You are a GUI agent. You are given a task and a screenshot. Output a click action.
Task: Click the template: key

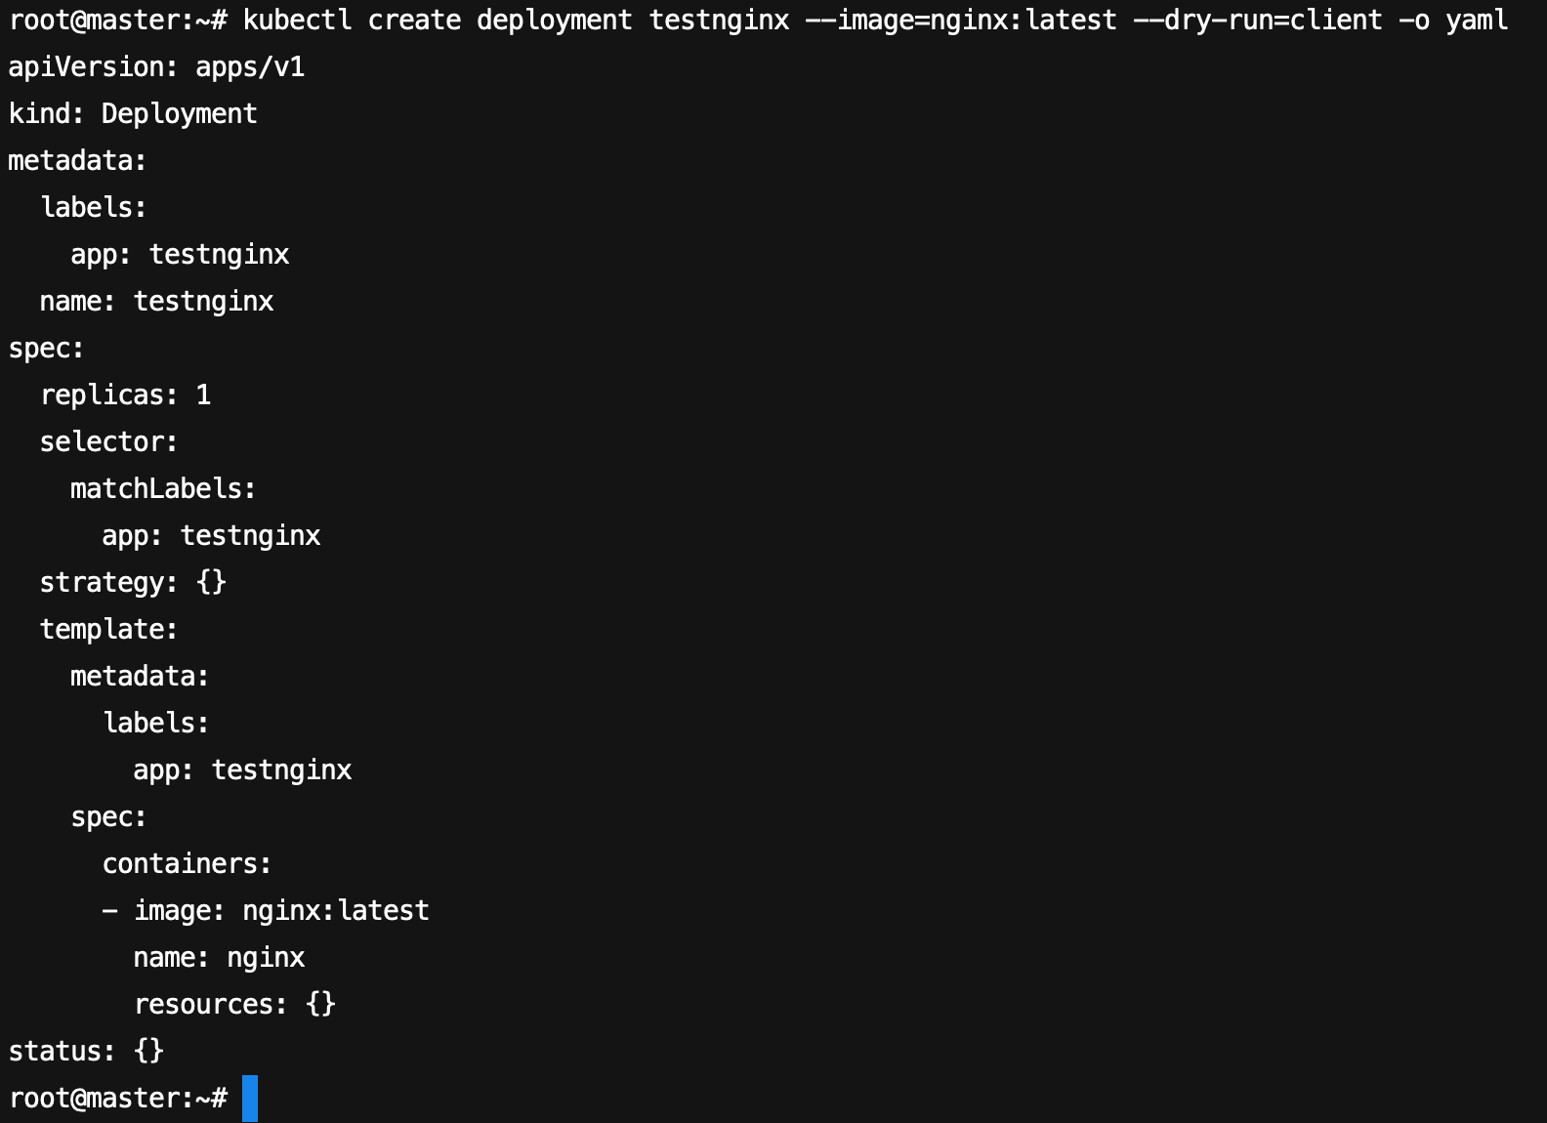point(108,630)
